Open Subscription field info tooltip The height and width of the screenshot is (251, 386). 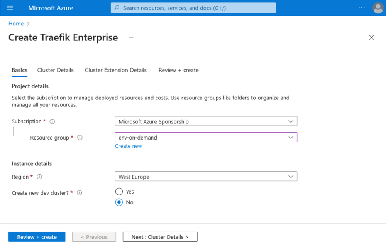tap(52, 121)
